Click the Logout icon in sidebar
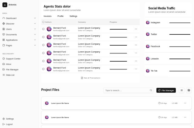Viewport: 194px width, 128px height. coord(4,124)
